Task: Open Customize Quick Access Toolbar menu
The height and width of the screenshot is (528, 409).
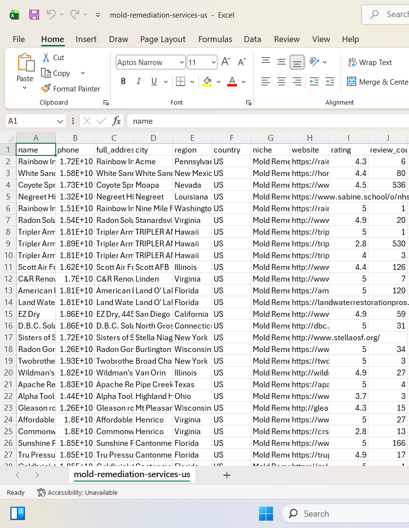Action: pos(98,15)
